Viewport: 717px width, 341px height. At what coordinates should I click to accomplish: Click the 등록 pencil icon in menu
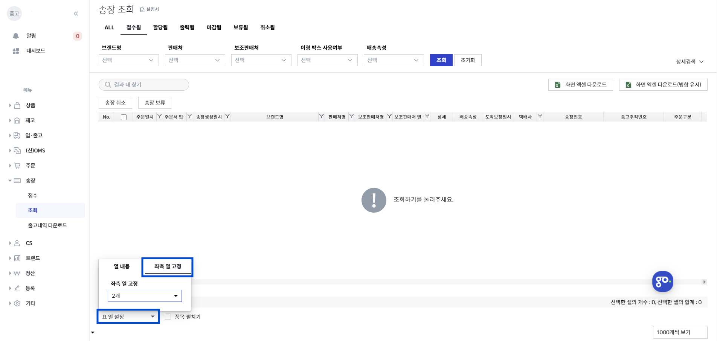point(17,288)
